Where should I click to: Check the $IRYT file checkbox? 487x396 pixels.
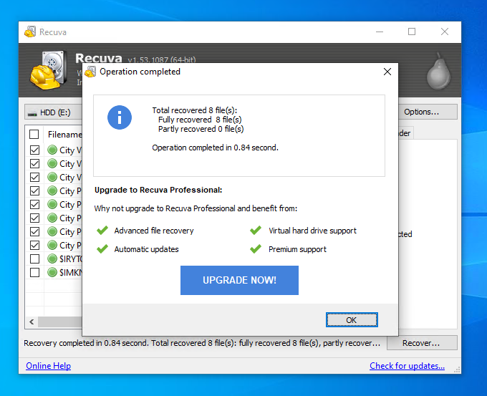point(34,259)
